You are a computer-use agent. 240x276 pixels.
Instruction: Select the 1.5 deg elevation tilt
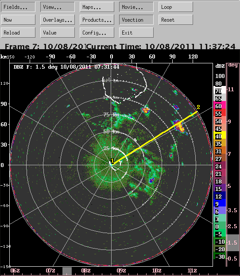point(233,243)
